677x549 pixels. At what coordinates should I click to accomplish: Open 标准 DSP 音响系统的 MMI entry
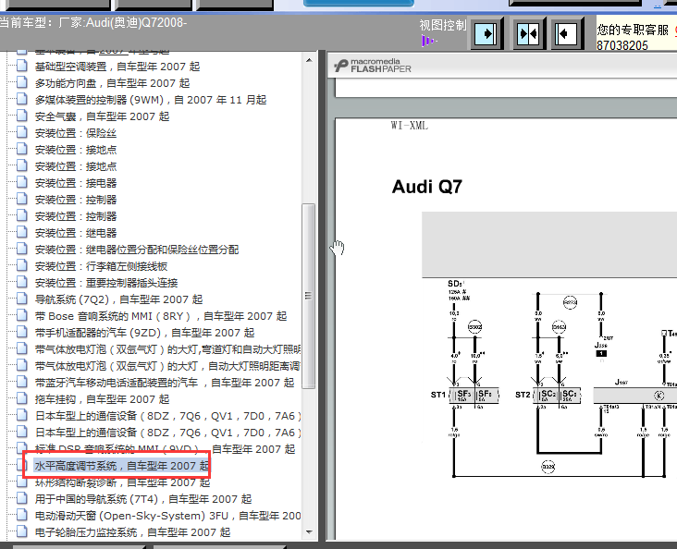click(x=165, y=449)
